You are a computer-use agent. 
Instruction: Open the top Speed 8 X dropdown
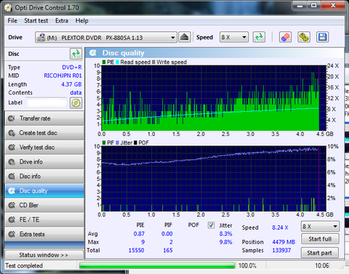(x=234, y=37)
